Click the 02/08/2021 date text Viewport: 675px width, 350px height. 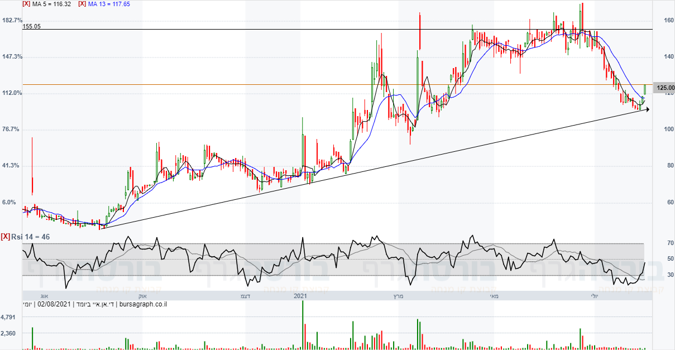click(53, 304)
